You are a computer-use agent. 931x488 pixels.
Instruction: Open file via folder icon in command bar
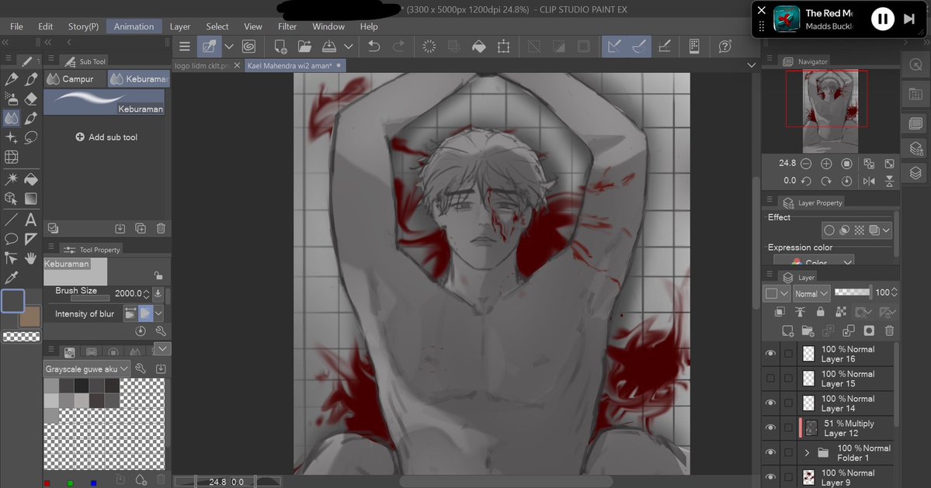click(x=304, y=47)
